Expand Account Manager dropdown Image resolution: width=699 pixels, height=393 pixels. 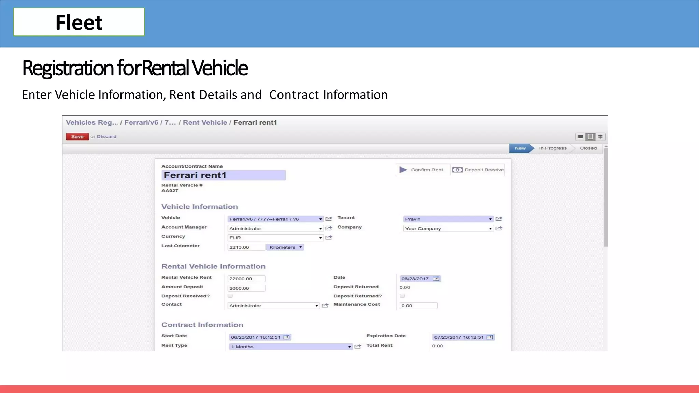pyautogui.click(x=320, y=228)
